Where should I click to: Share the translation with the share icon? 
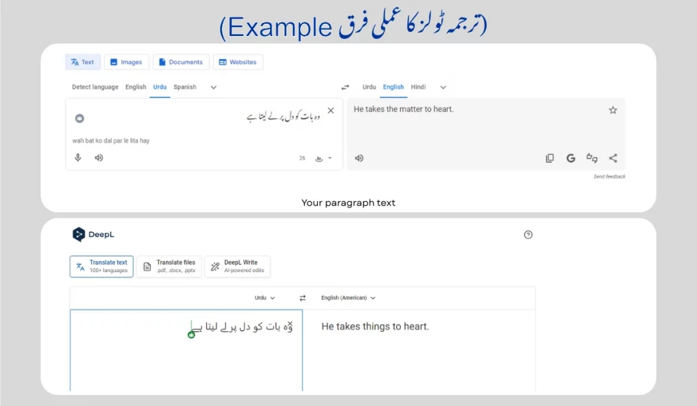613,158
